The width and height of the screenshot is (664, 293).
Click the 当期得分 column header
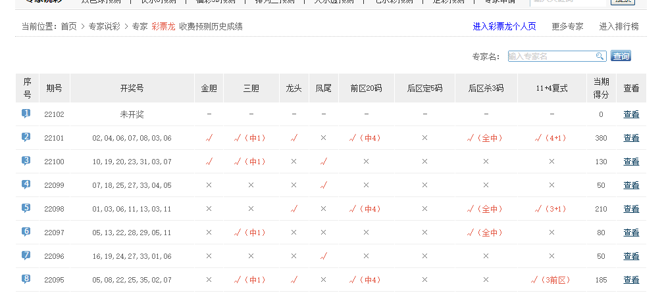click(601, 87)
